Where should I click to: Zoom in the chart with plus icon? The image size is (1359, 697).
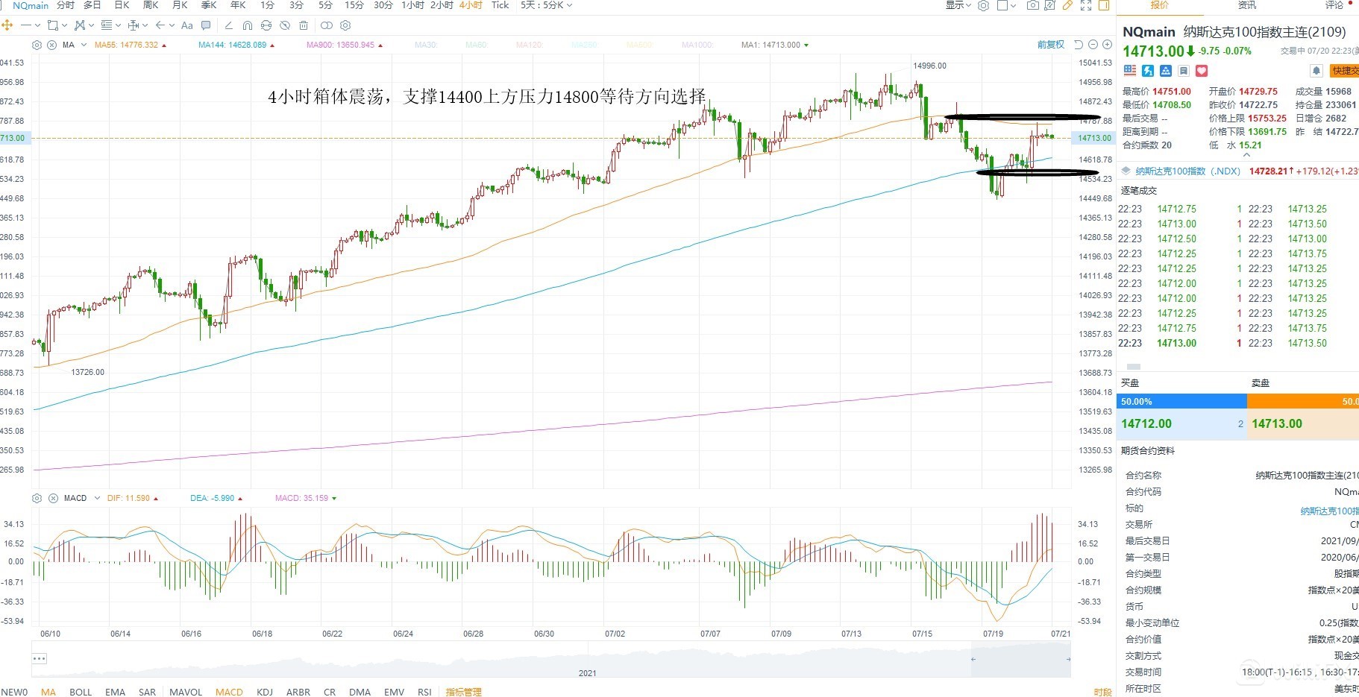pos(1106,45)
